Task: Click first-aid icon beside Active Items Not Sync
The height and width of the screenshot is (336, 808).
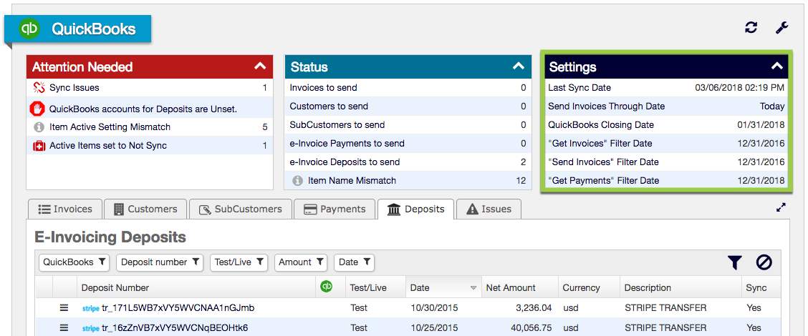Action: [x=39, y=146]
